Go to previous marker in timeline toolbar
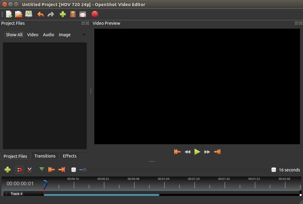 tap(51, 170)
